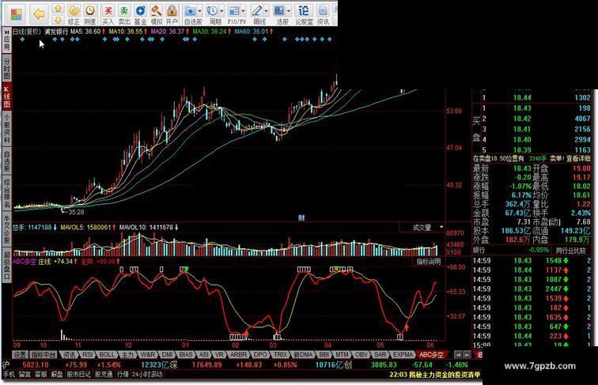The image size is (598, 385).
Task: Switch to the 分时图 sidebar tab
Action: [x=6, y=67]
